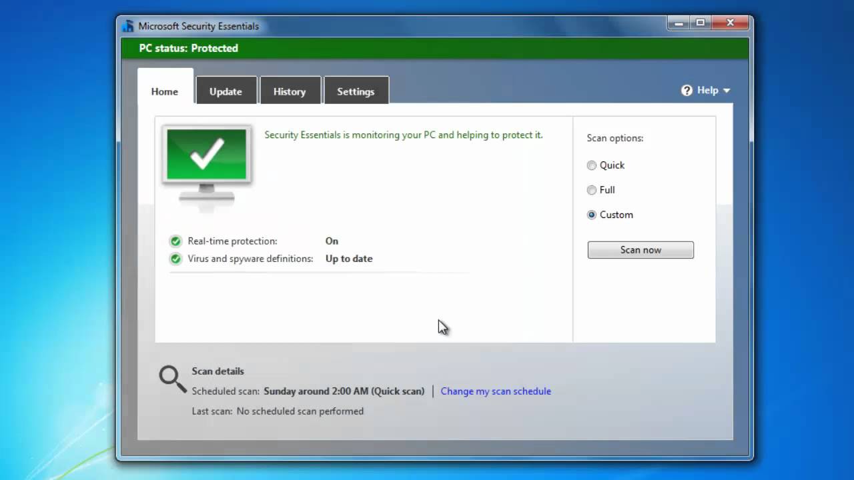
Task: Click the Microsoft Security Essentials title bar icon
Action: (x=129, y=26)
